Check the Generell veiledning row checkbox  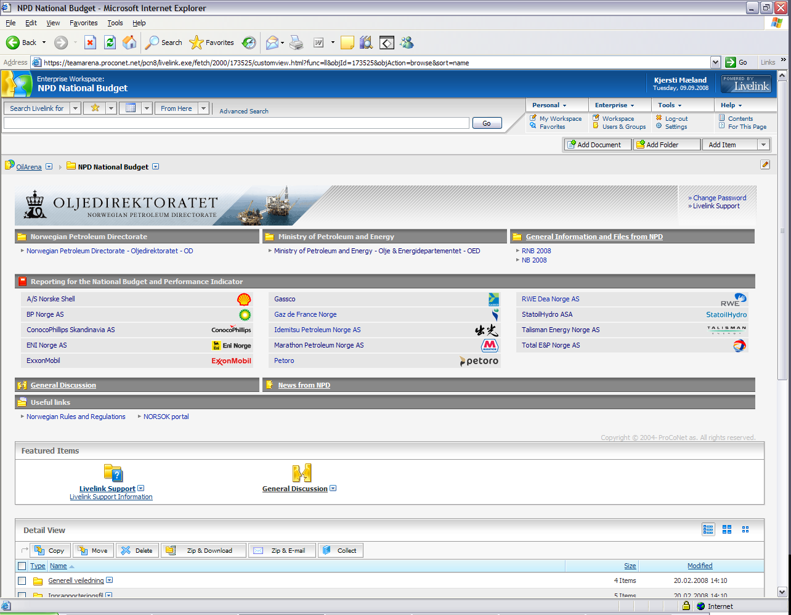click(x=22, y=580)
